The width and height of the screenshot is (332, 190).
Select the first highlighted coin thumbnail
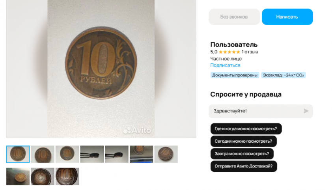(x=18, y=154)
